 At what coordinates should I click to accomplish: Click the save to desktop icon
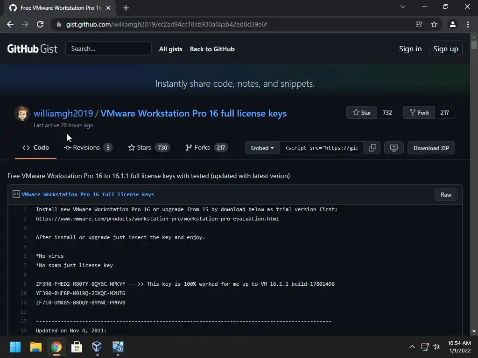pos(394,148)
